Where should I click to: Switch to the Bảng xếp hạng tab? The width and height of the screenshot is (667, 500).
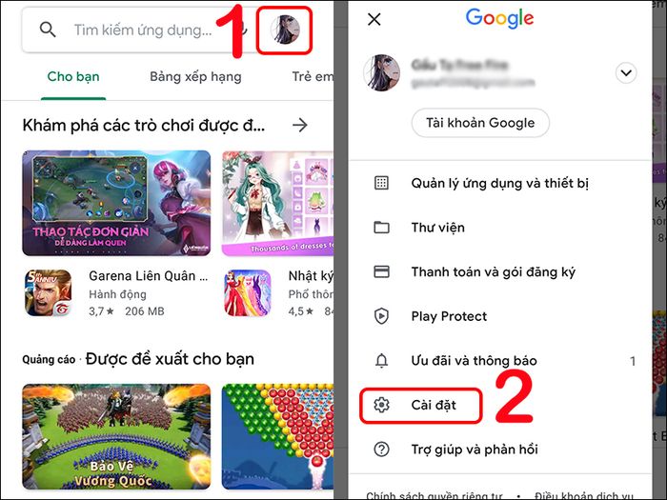[195, 77]
